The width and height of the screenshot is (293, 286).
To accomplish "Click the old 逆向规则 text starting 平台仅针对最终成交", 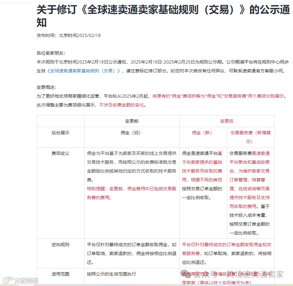I will pos(131,253).
